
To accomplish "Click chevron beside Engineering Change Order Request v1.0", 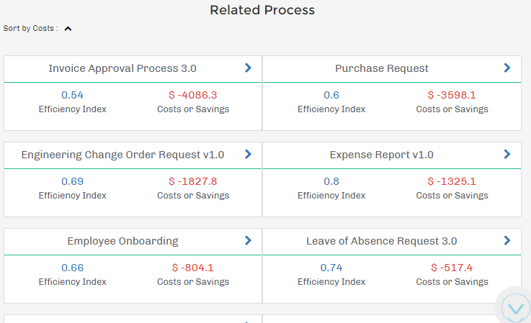I will coord(248,154).
